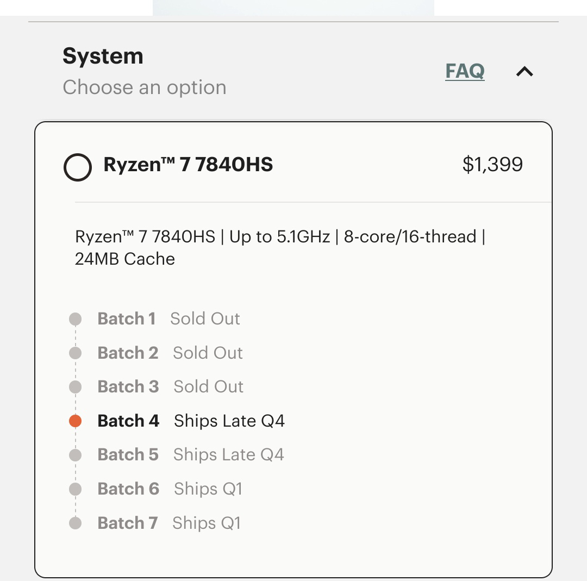
Task: Click the Batch 3 gray dot
Action: tap(76, 387)
